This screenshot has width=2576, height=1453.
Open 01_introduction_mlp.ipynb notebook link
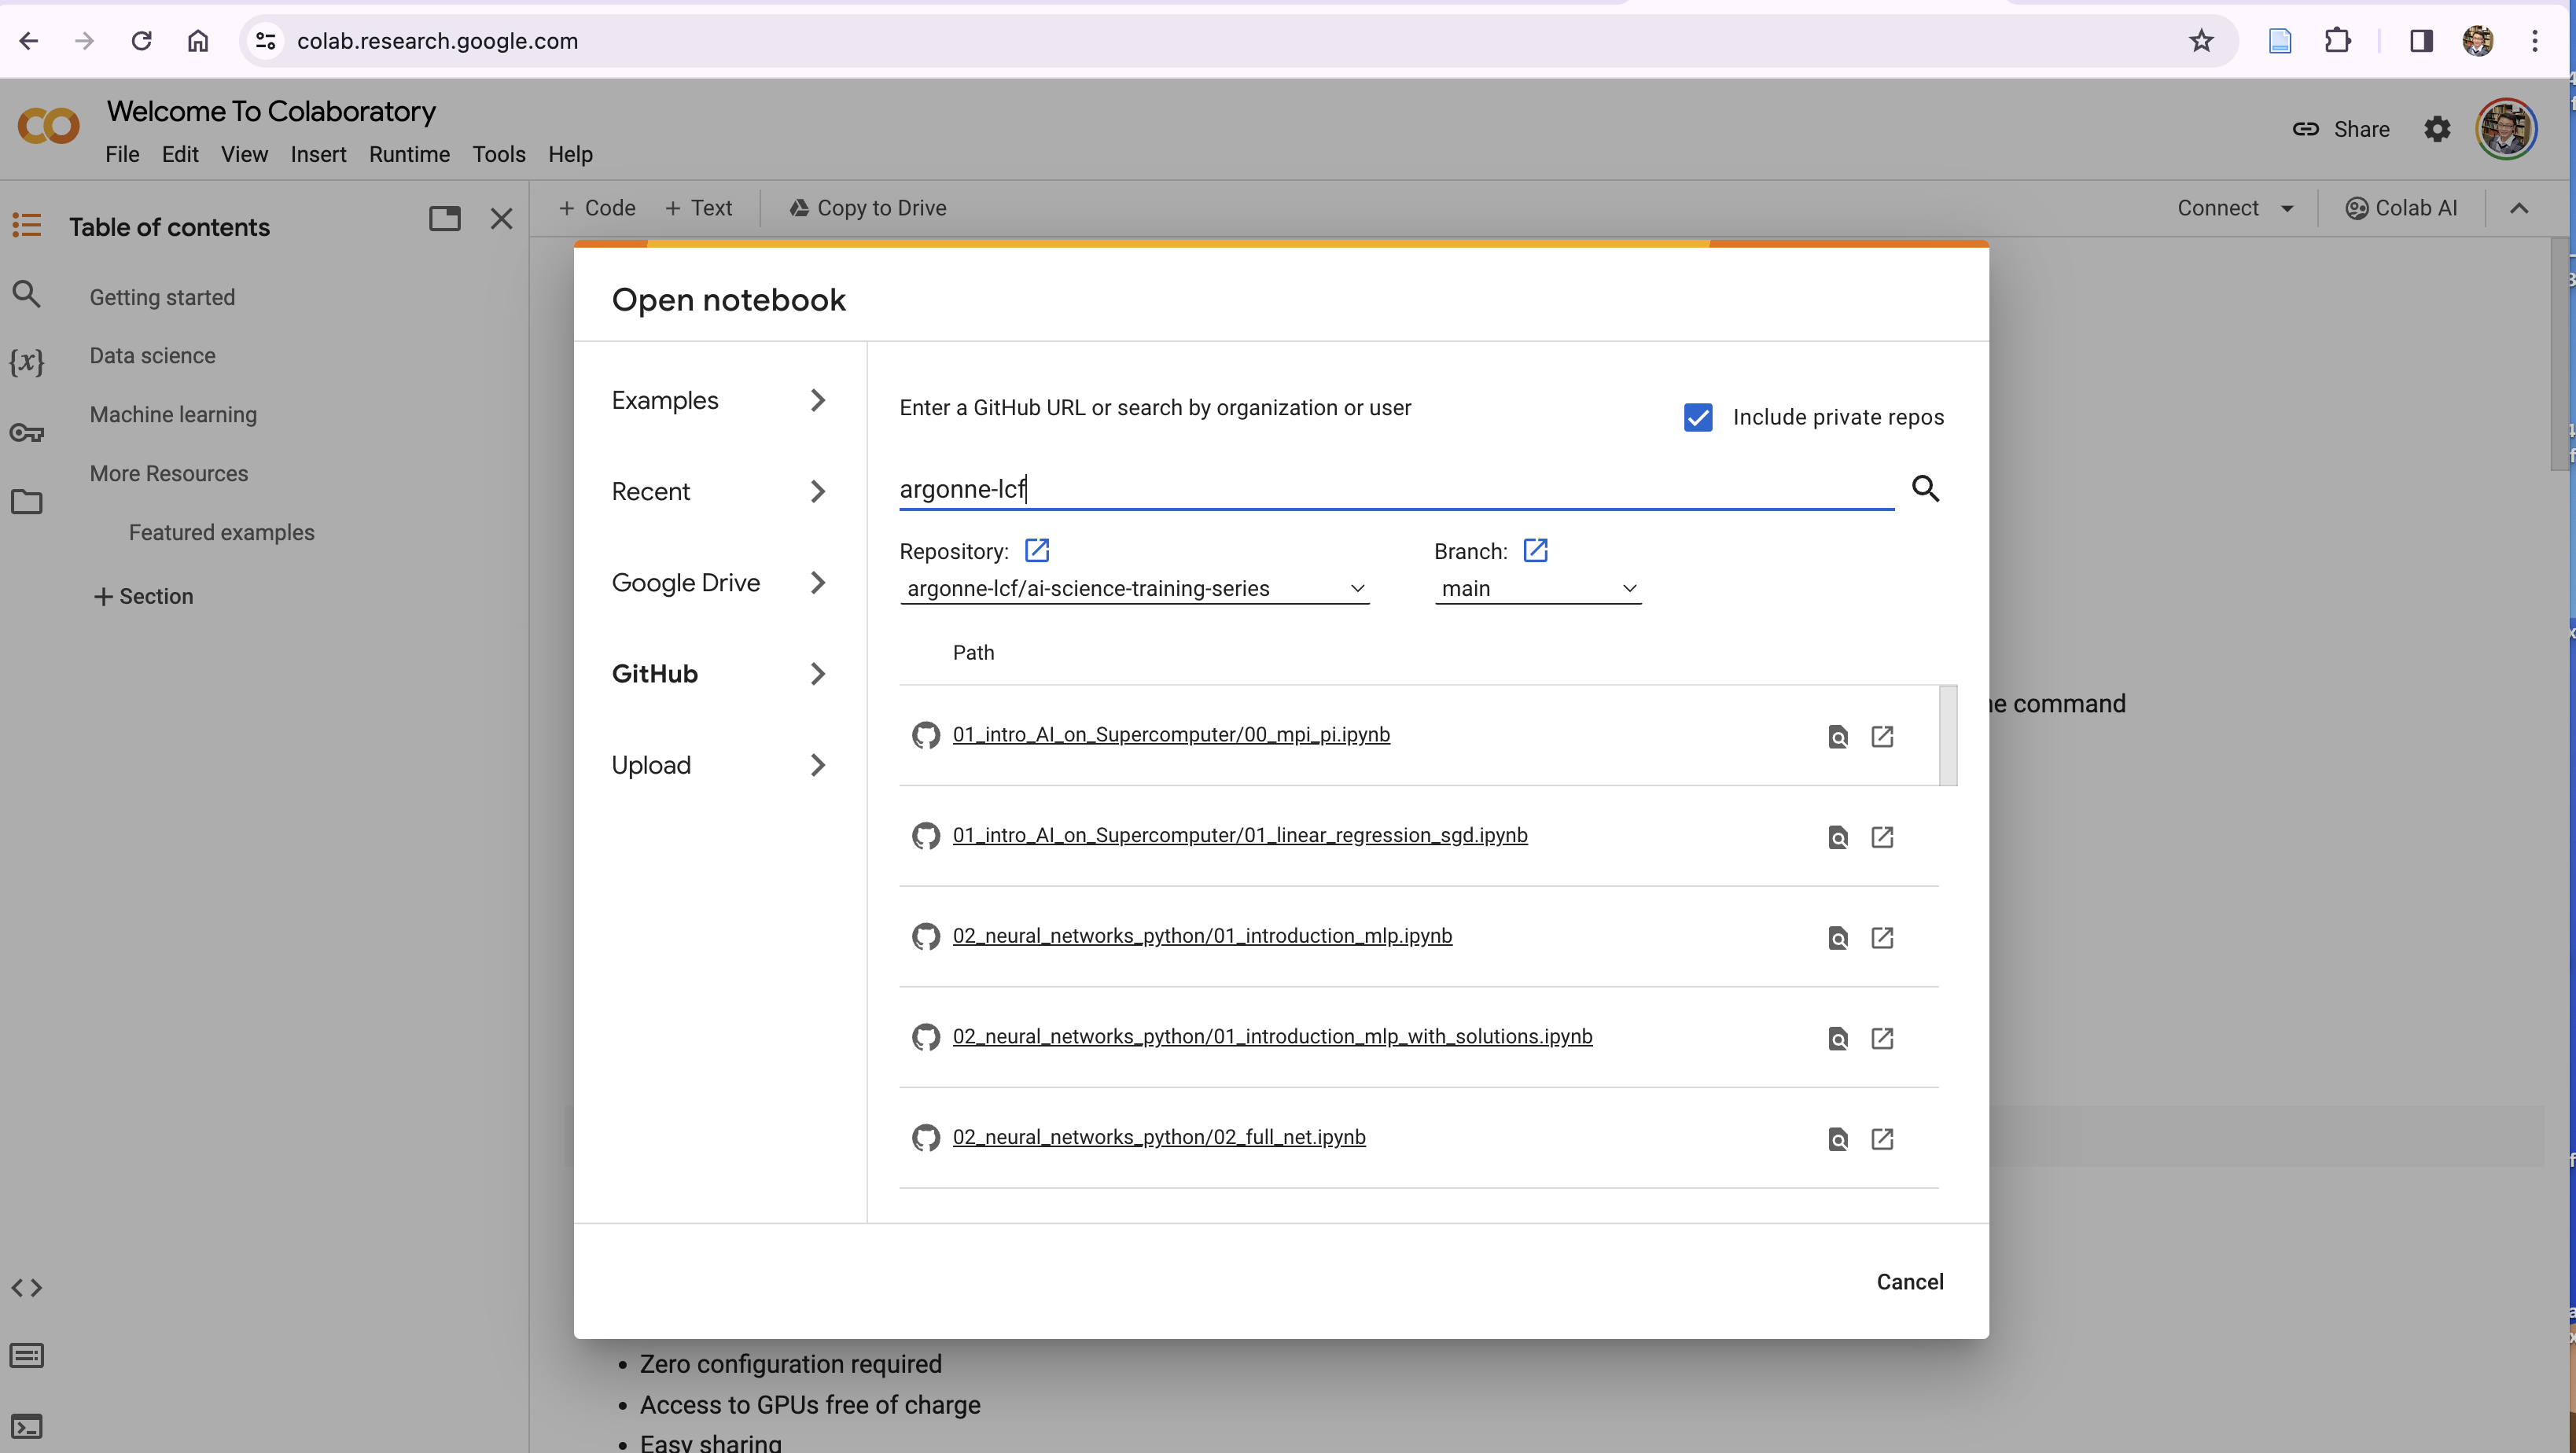1202,936
